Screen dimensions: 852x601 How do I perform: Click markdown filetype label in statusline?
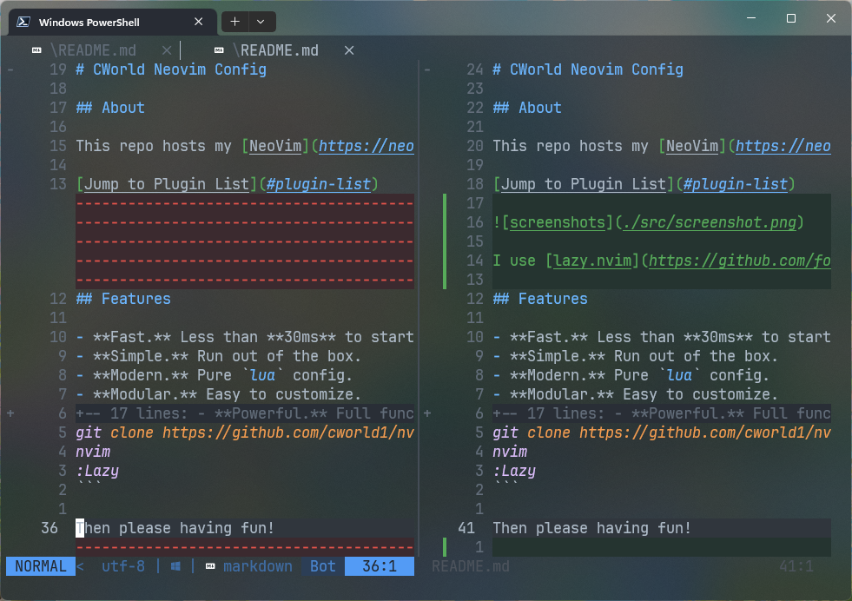258,566
